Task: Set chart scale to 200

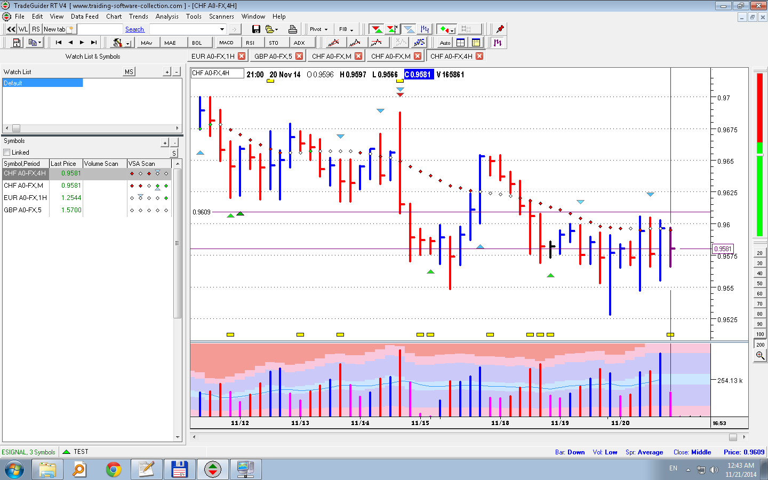Action: coord(760,345)
